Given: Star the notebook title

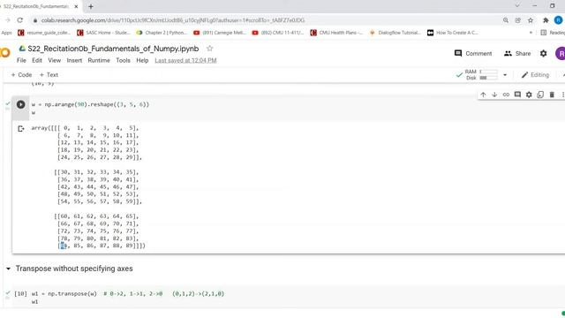Looking at the screenshot, I should pyautogui.click(x=210, y=49).
